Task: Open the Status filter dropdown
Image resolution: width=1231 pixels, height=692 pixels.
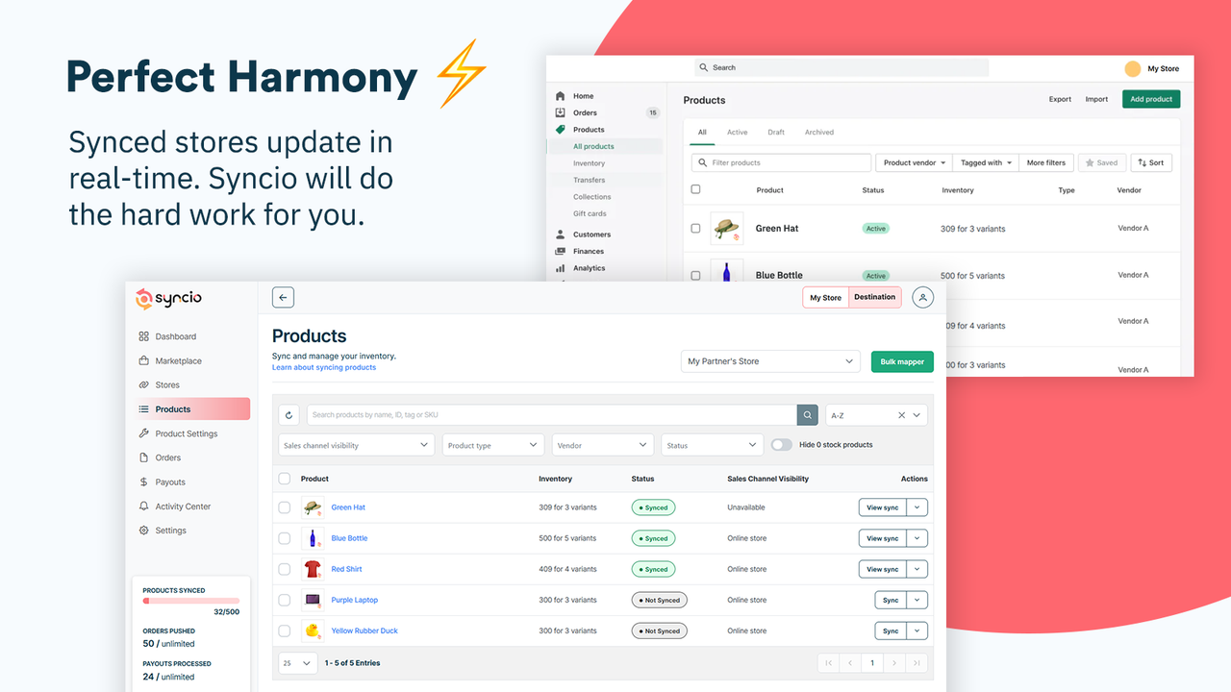Action: (712, 445)
